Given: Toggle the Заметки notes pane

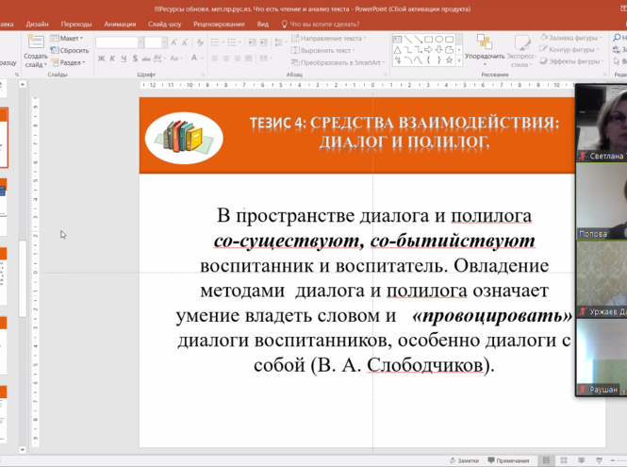Looking at the screenshot, I should point(464,460).
